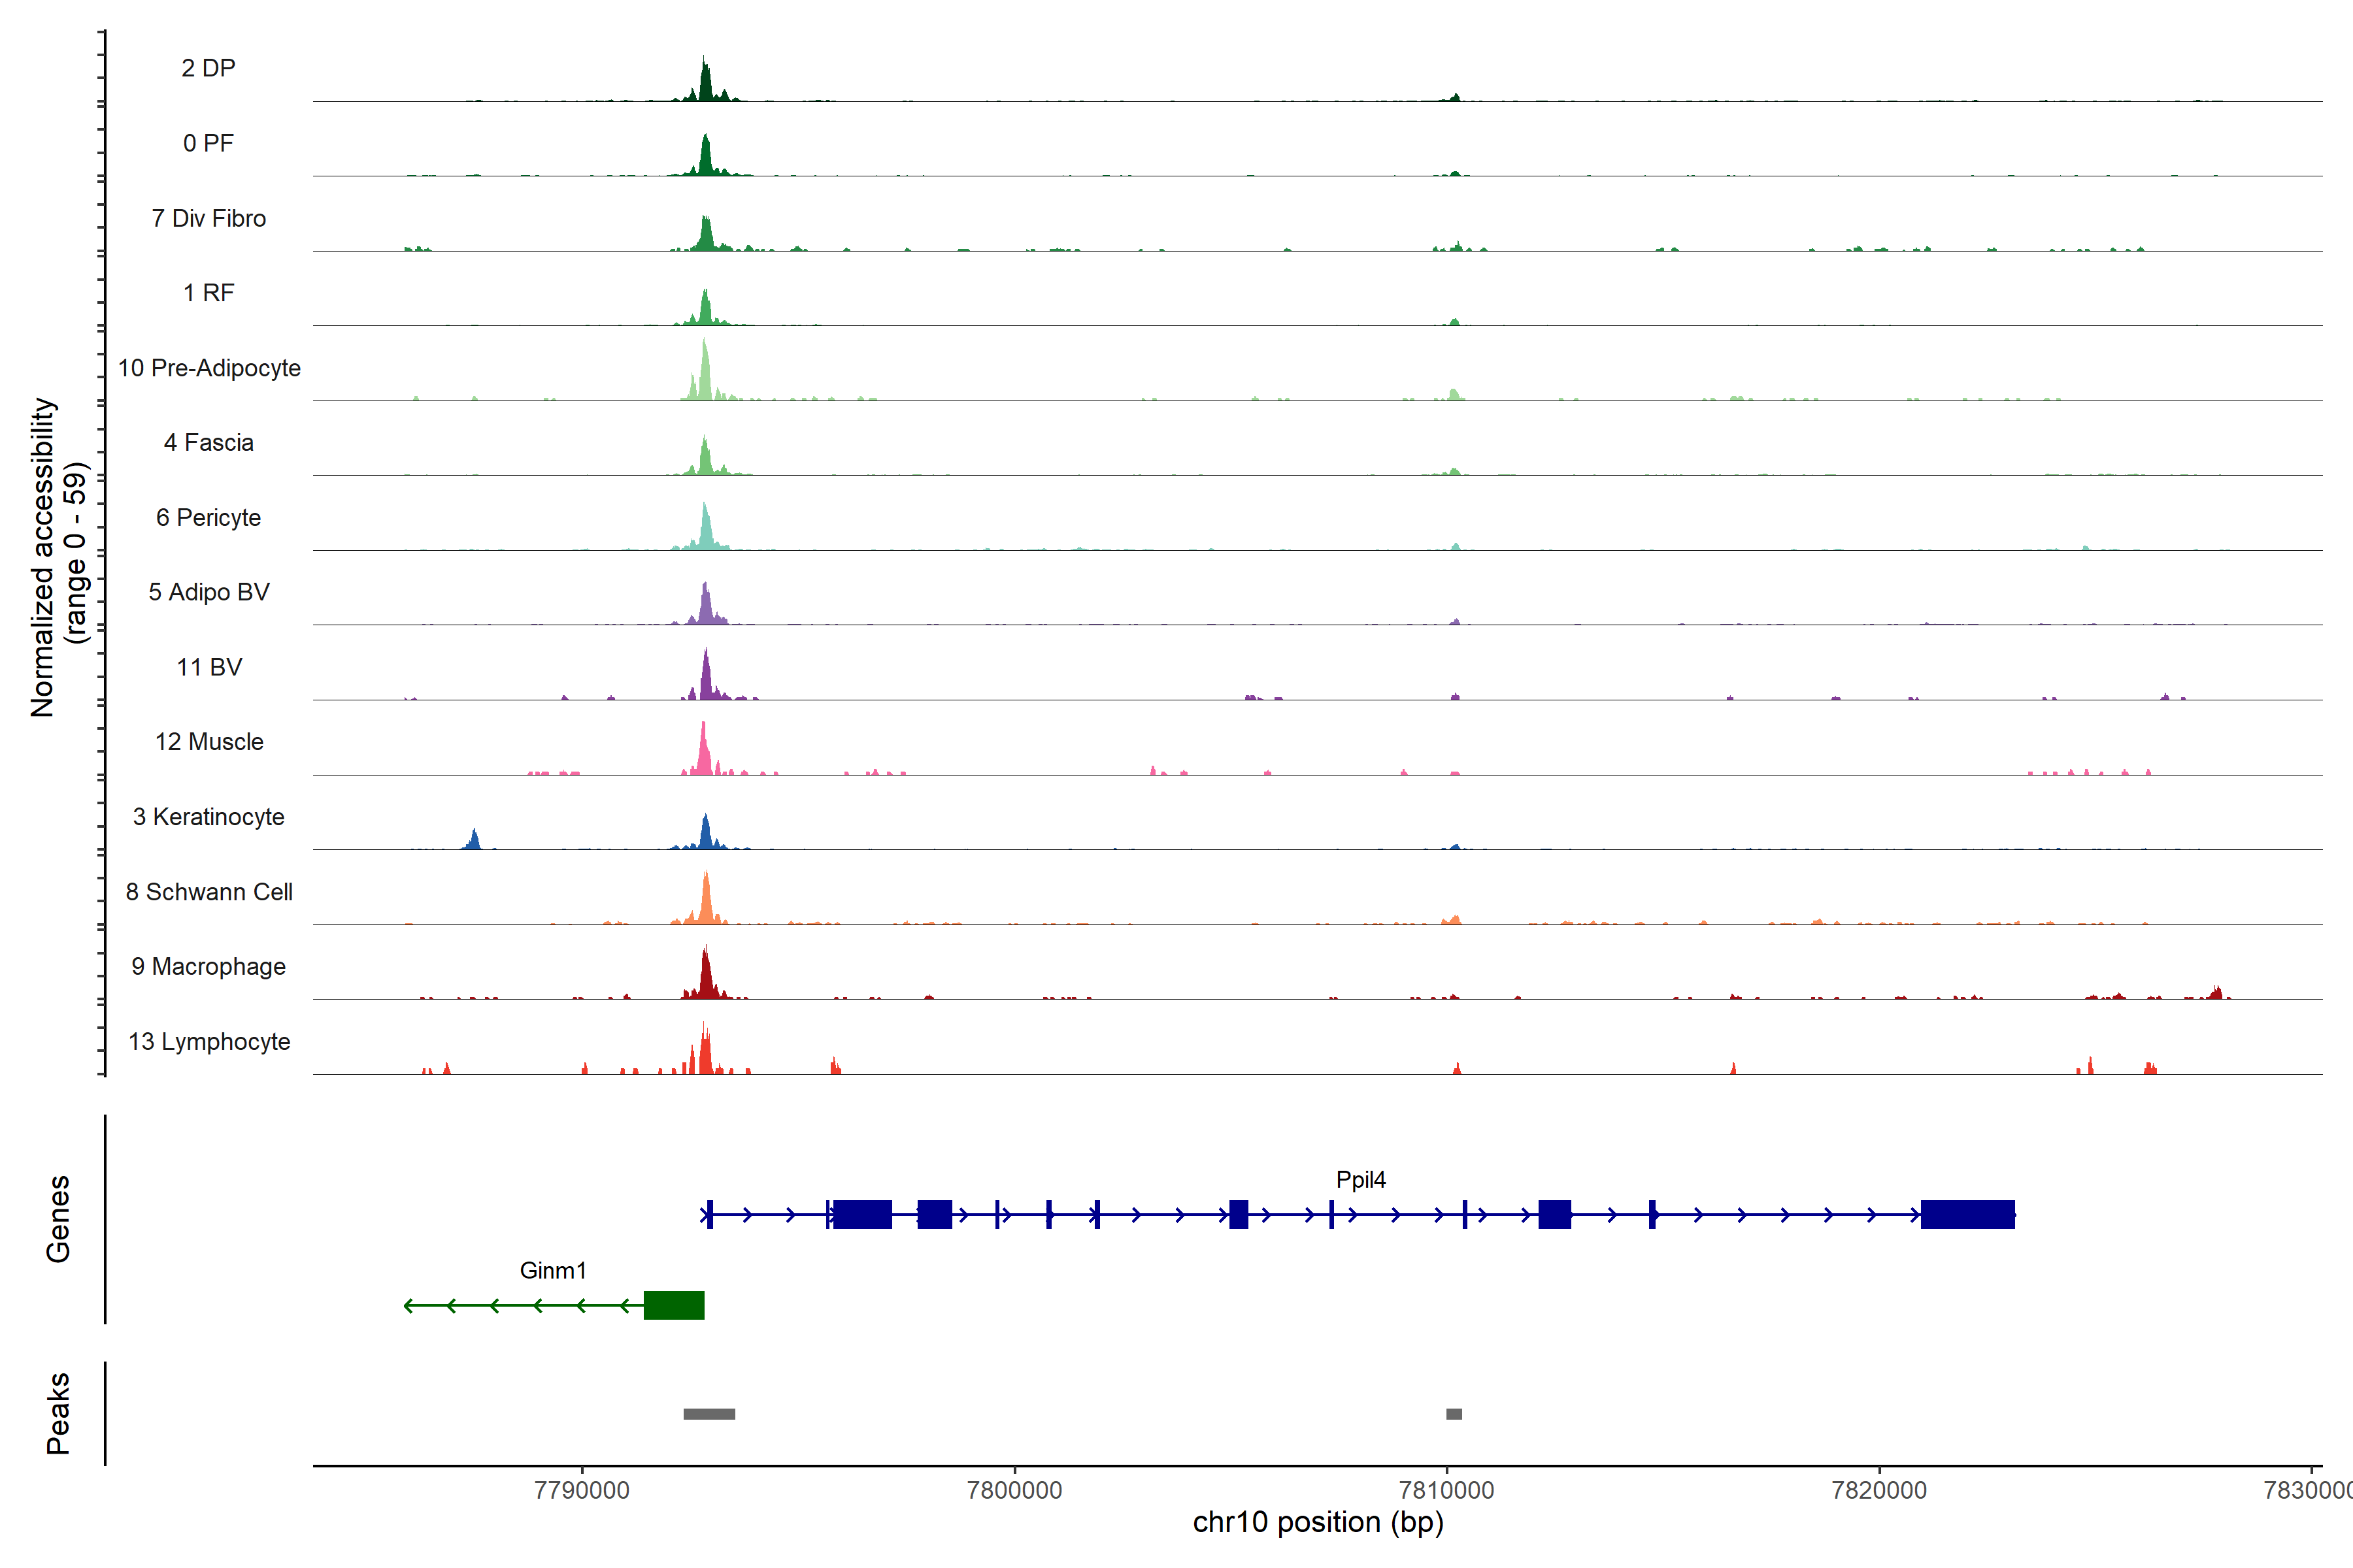Click the chr10 position axis title
Image resolution: width=2353 pixels, height=1568 pixels.
click(1318, 1522)
